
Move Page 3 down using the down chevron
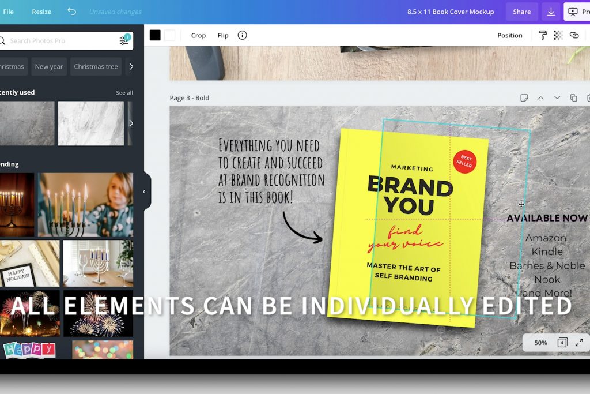click(557, 97)
